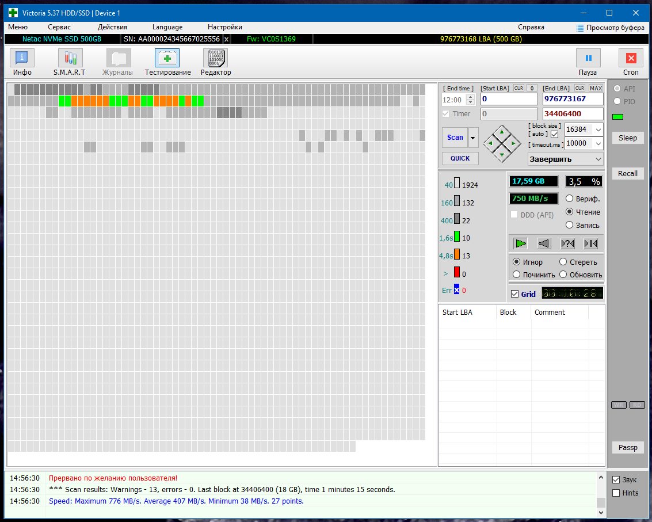Viewport: 652px width, 522px height.
Task: Open the Настройки menu
Action: click(225, 27)
